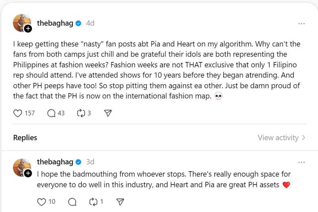Open thebaghag profile from reply username
318x212 pixels.
pos(55,162)
